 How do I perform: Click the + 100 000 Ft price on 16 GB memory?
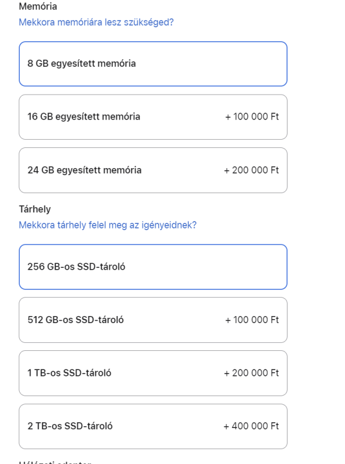click(252, 117)
